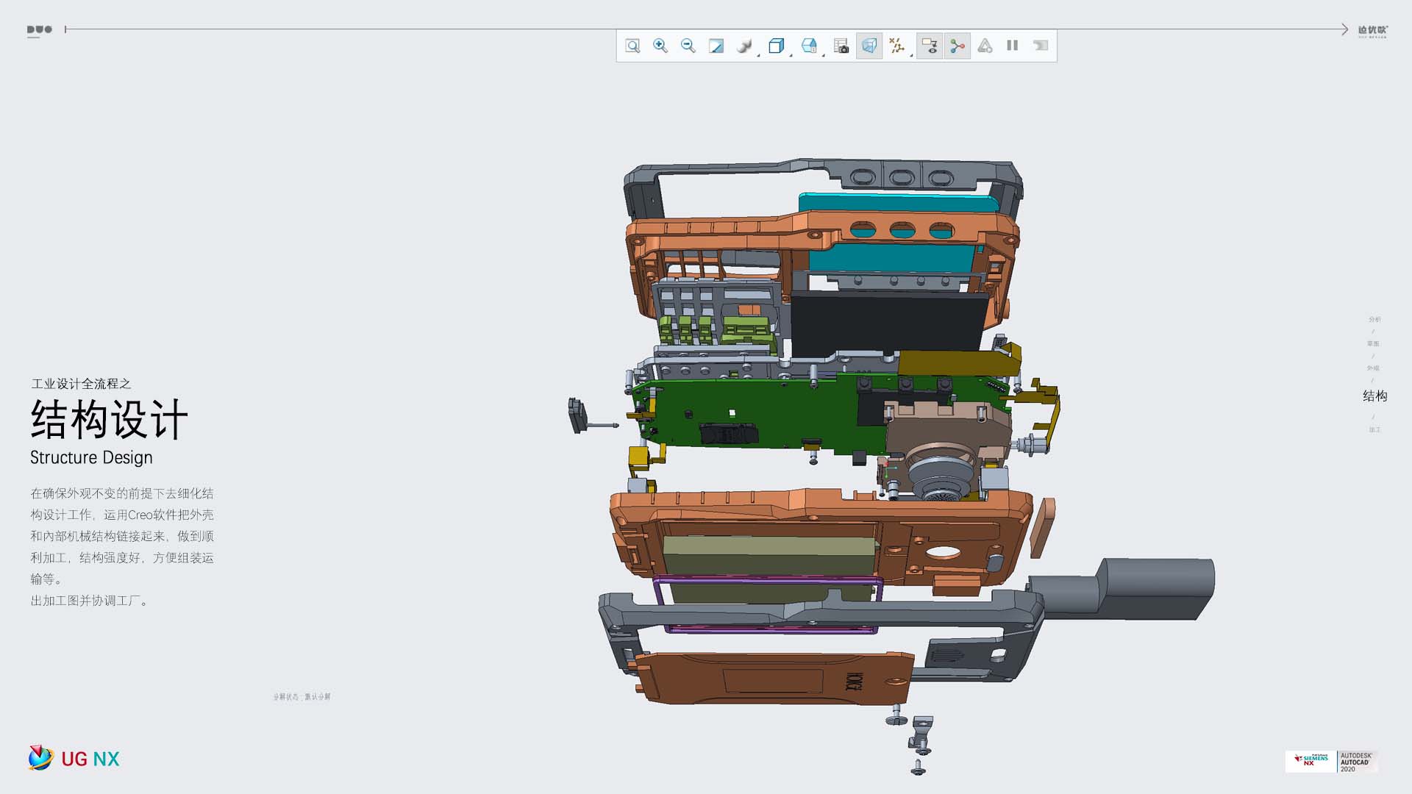This screenshot has width=1412, height=794.
Task: Select the 结构 section in side navigation
Action: coord(1374,396)
